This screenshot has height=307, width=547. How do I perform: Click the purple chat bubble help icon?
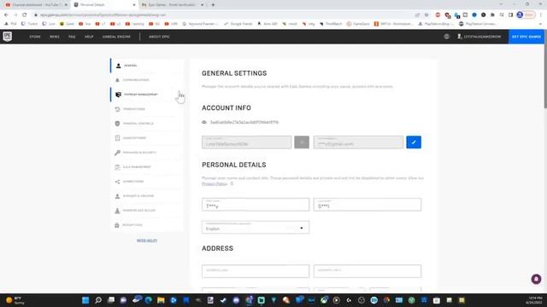pos(536,279)
